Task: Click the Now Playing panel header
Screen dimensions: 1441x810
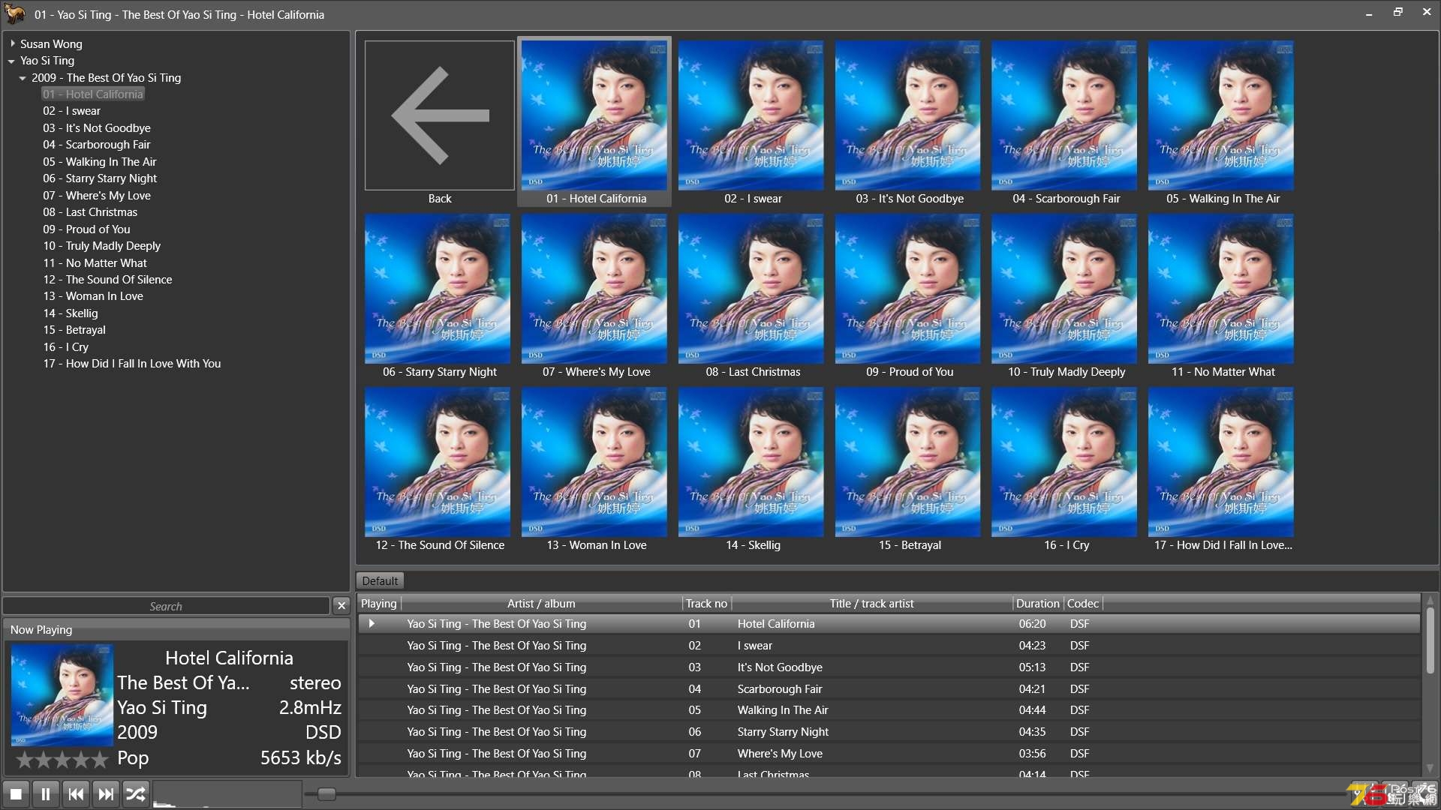Action: (176, 630)
